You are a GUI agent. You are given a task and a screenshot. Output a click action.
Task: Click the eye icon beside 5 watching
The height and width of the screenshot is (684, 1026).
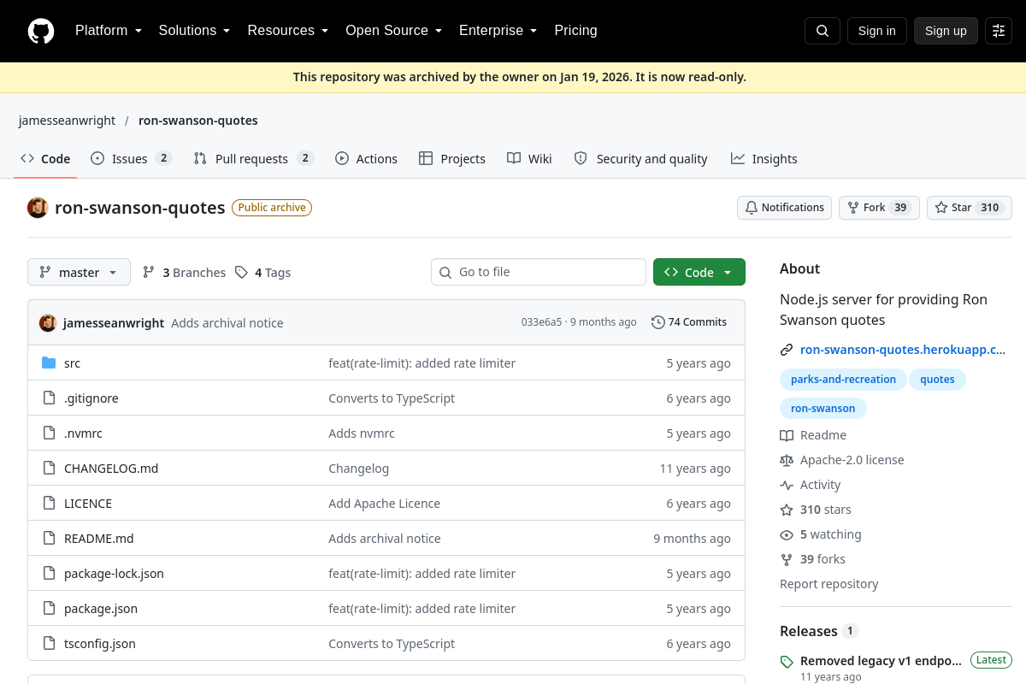[787, 534]
